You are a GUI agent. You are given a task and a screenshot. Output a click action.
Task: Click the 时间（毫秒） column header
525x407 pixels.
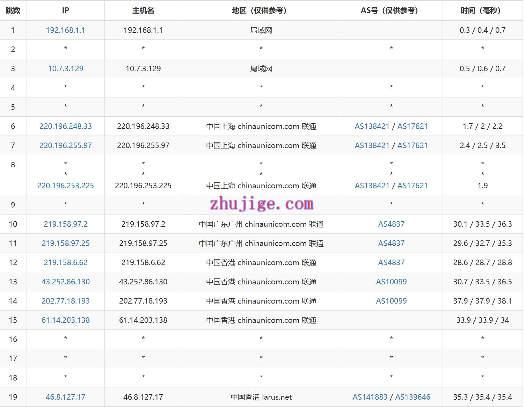pos(482,10)
